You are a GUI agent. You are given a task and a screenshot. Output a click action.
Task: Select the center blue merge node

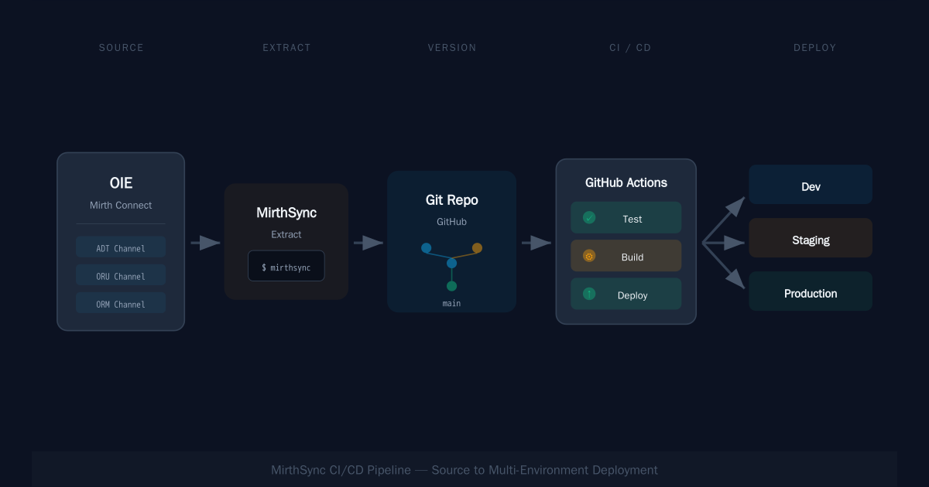(451, 264)
